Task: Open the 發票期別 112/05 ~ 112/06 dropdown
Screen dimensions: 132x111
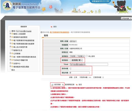Action: point(77,56)
